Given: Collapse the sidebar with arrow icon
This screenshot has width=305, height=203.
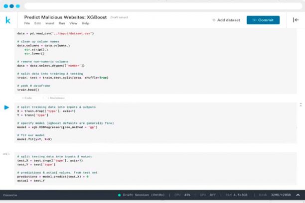Looking at the screenshot, I should pos(296,20).
